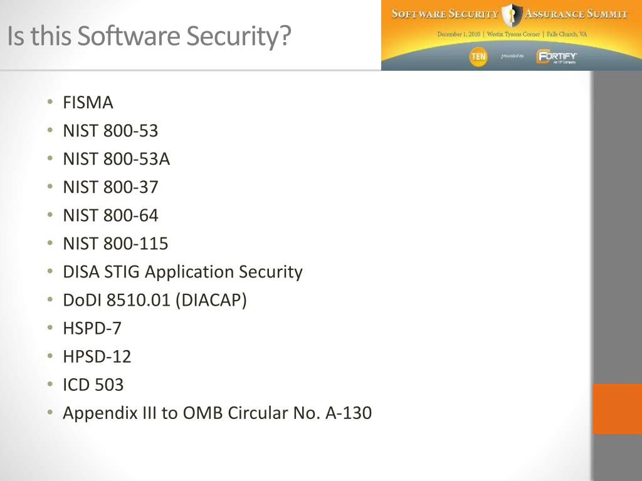Click the Software Security banner title

[x=445, y=14]
